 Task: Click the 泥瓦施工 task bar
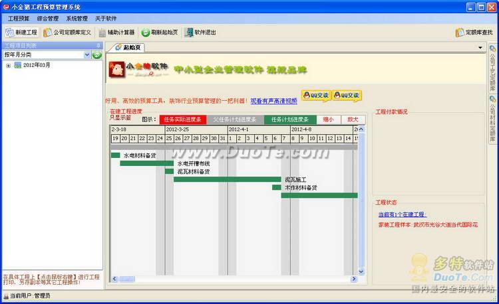tap(228, 179)
